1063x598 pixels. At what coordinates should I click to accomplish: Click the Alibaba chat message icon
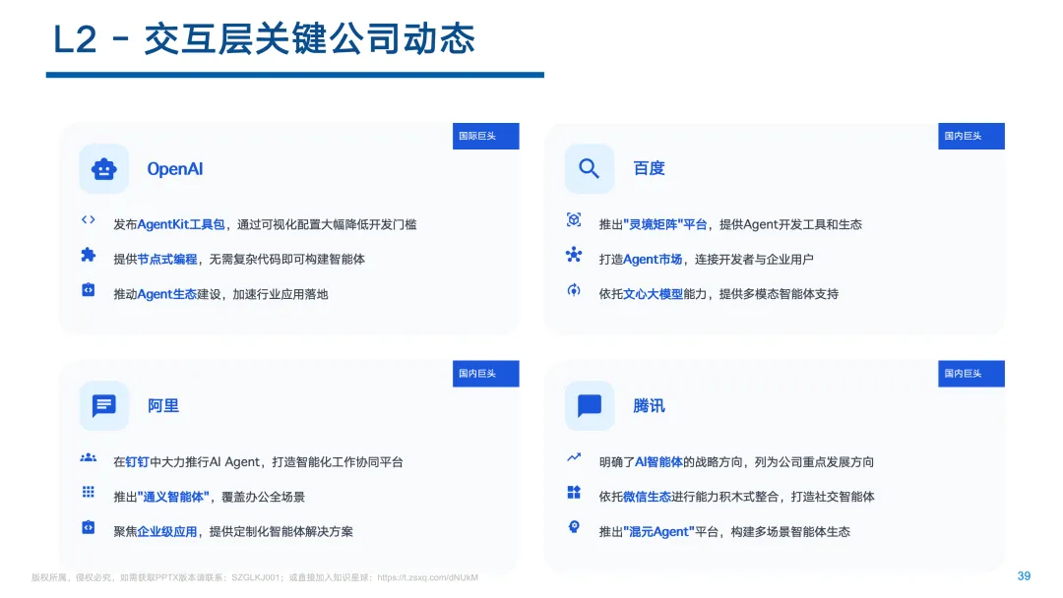(x=103, y=405)
